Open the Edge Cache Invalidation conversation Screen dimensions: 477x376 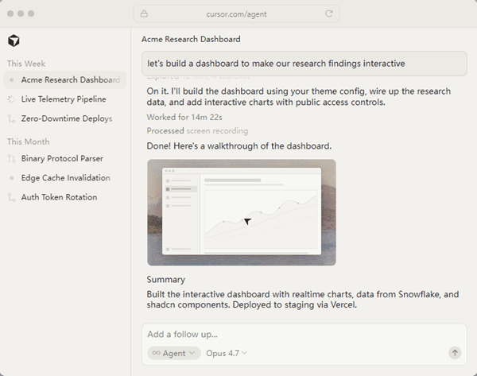pyautogui.click(x=65, y=178)
